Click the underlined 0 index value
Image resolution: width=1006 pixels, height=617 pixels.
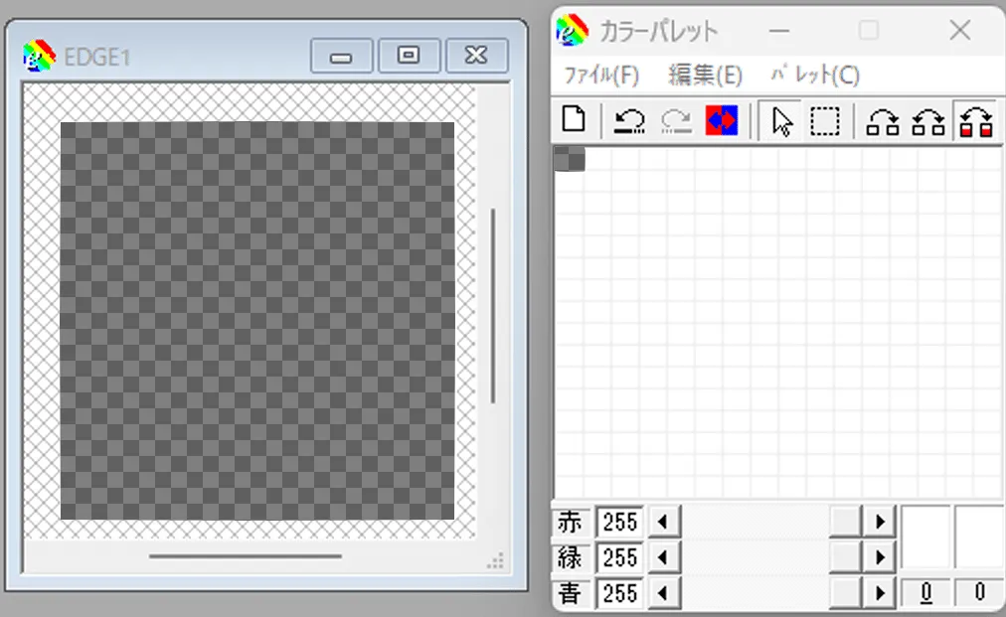(925, 592)
